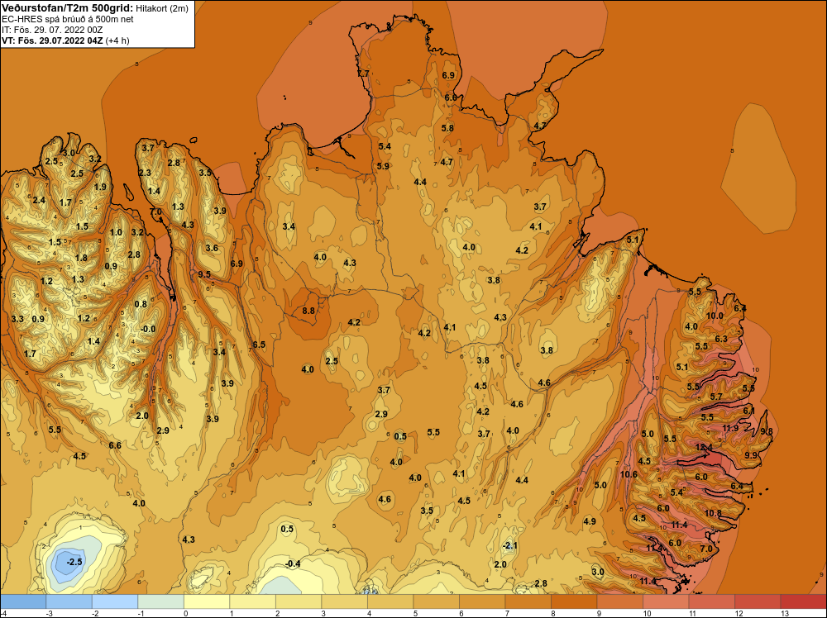
Task: Select the 3.3 temperature value
Action: 17,319
